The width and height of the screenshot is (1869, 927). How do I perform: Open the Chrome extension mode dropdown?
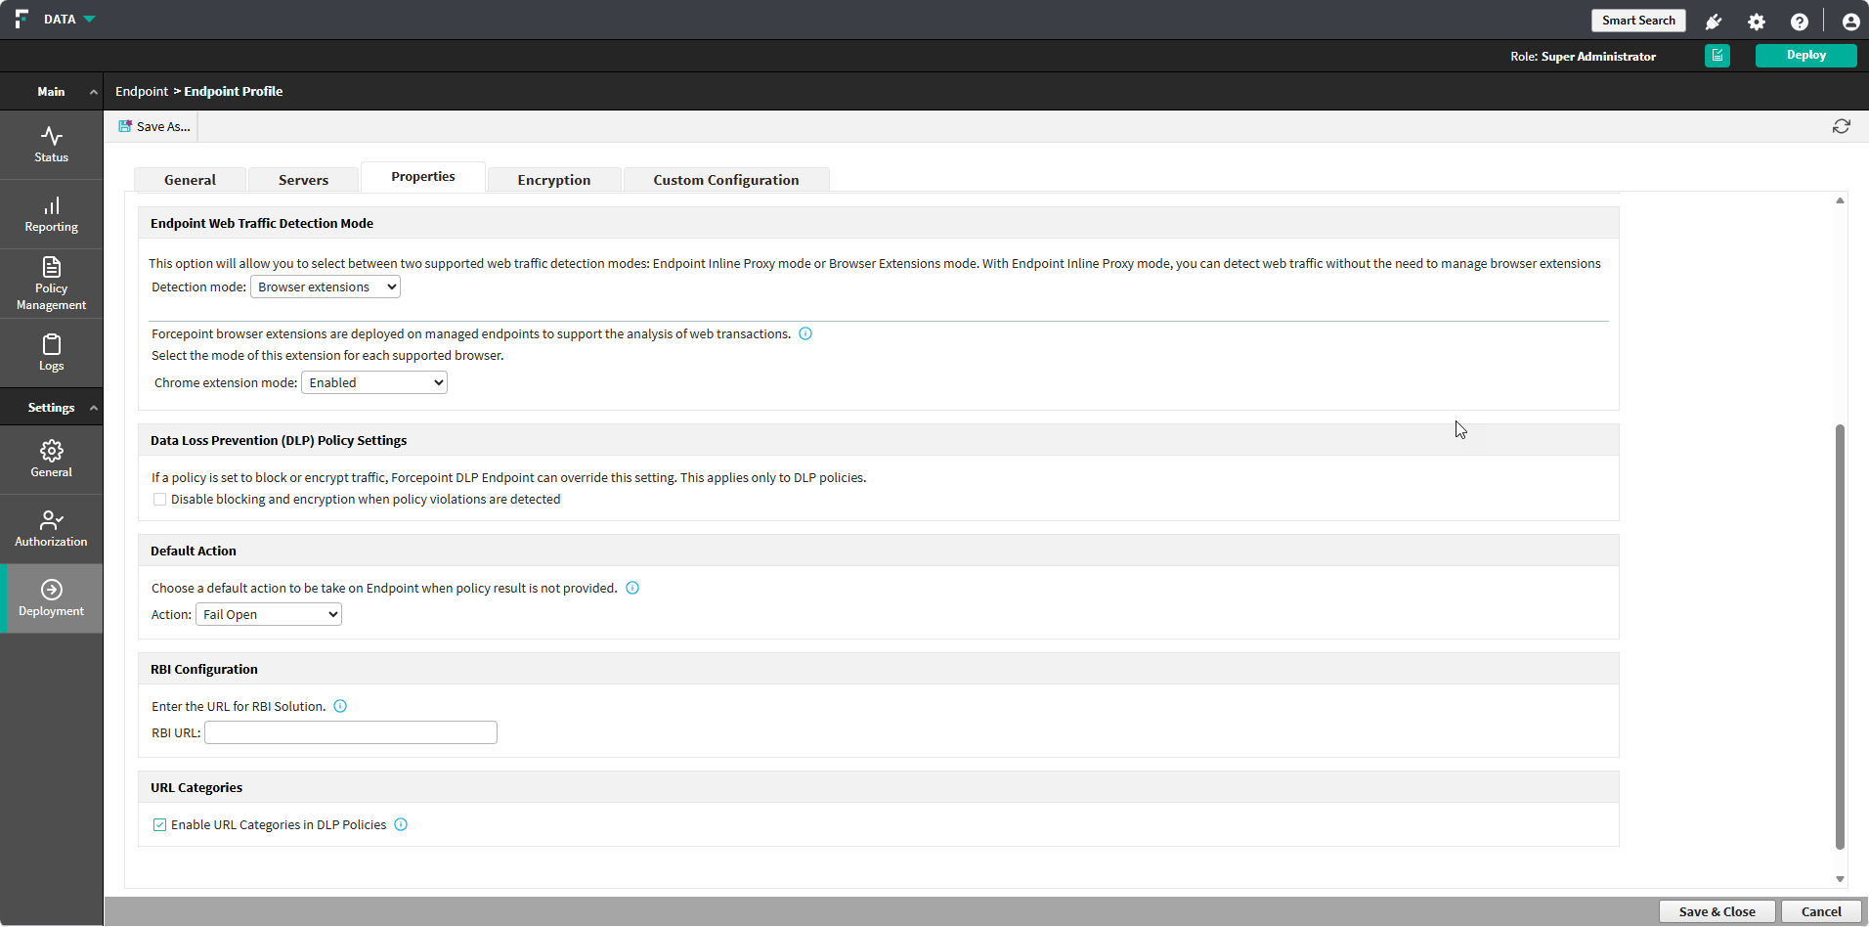pos(374,382)
